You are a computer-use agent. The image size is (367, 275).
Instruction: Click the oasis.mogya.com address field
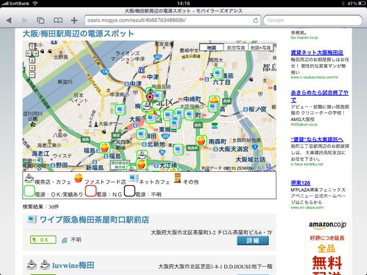pos(173,21)
